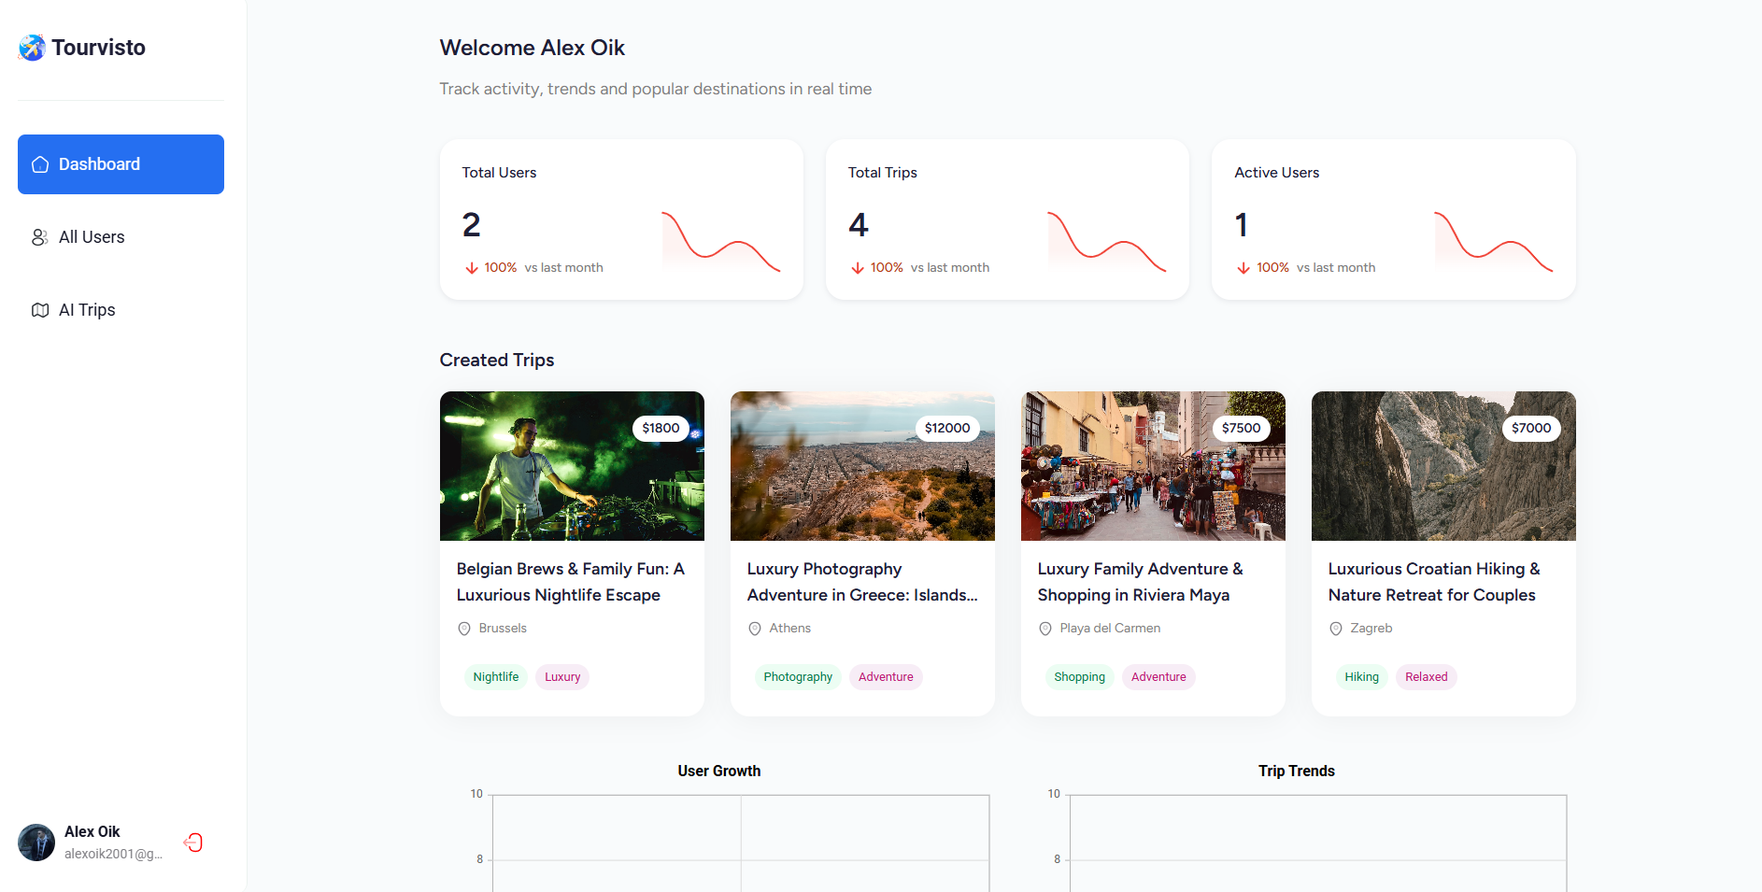
Task: Click the All Users people icon
Action: click(39, 237)
